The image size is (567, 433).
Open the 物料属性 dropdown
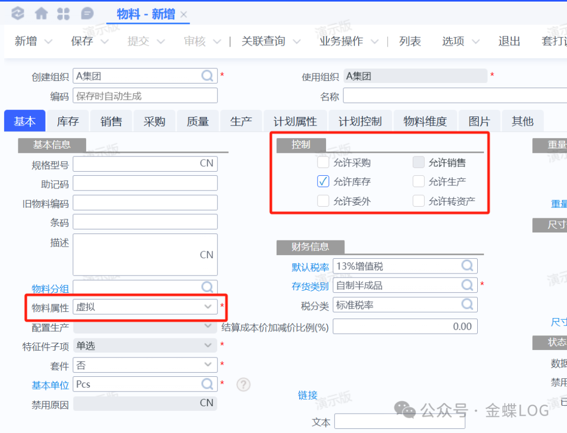[x=207, y=308]
